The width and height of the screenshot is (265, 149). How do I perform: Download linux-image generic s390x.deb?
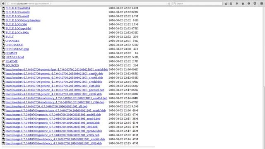point(53,135)
